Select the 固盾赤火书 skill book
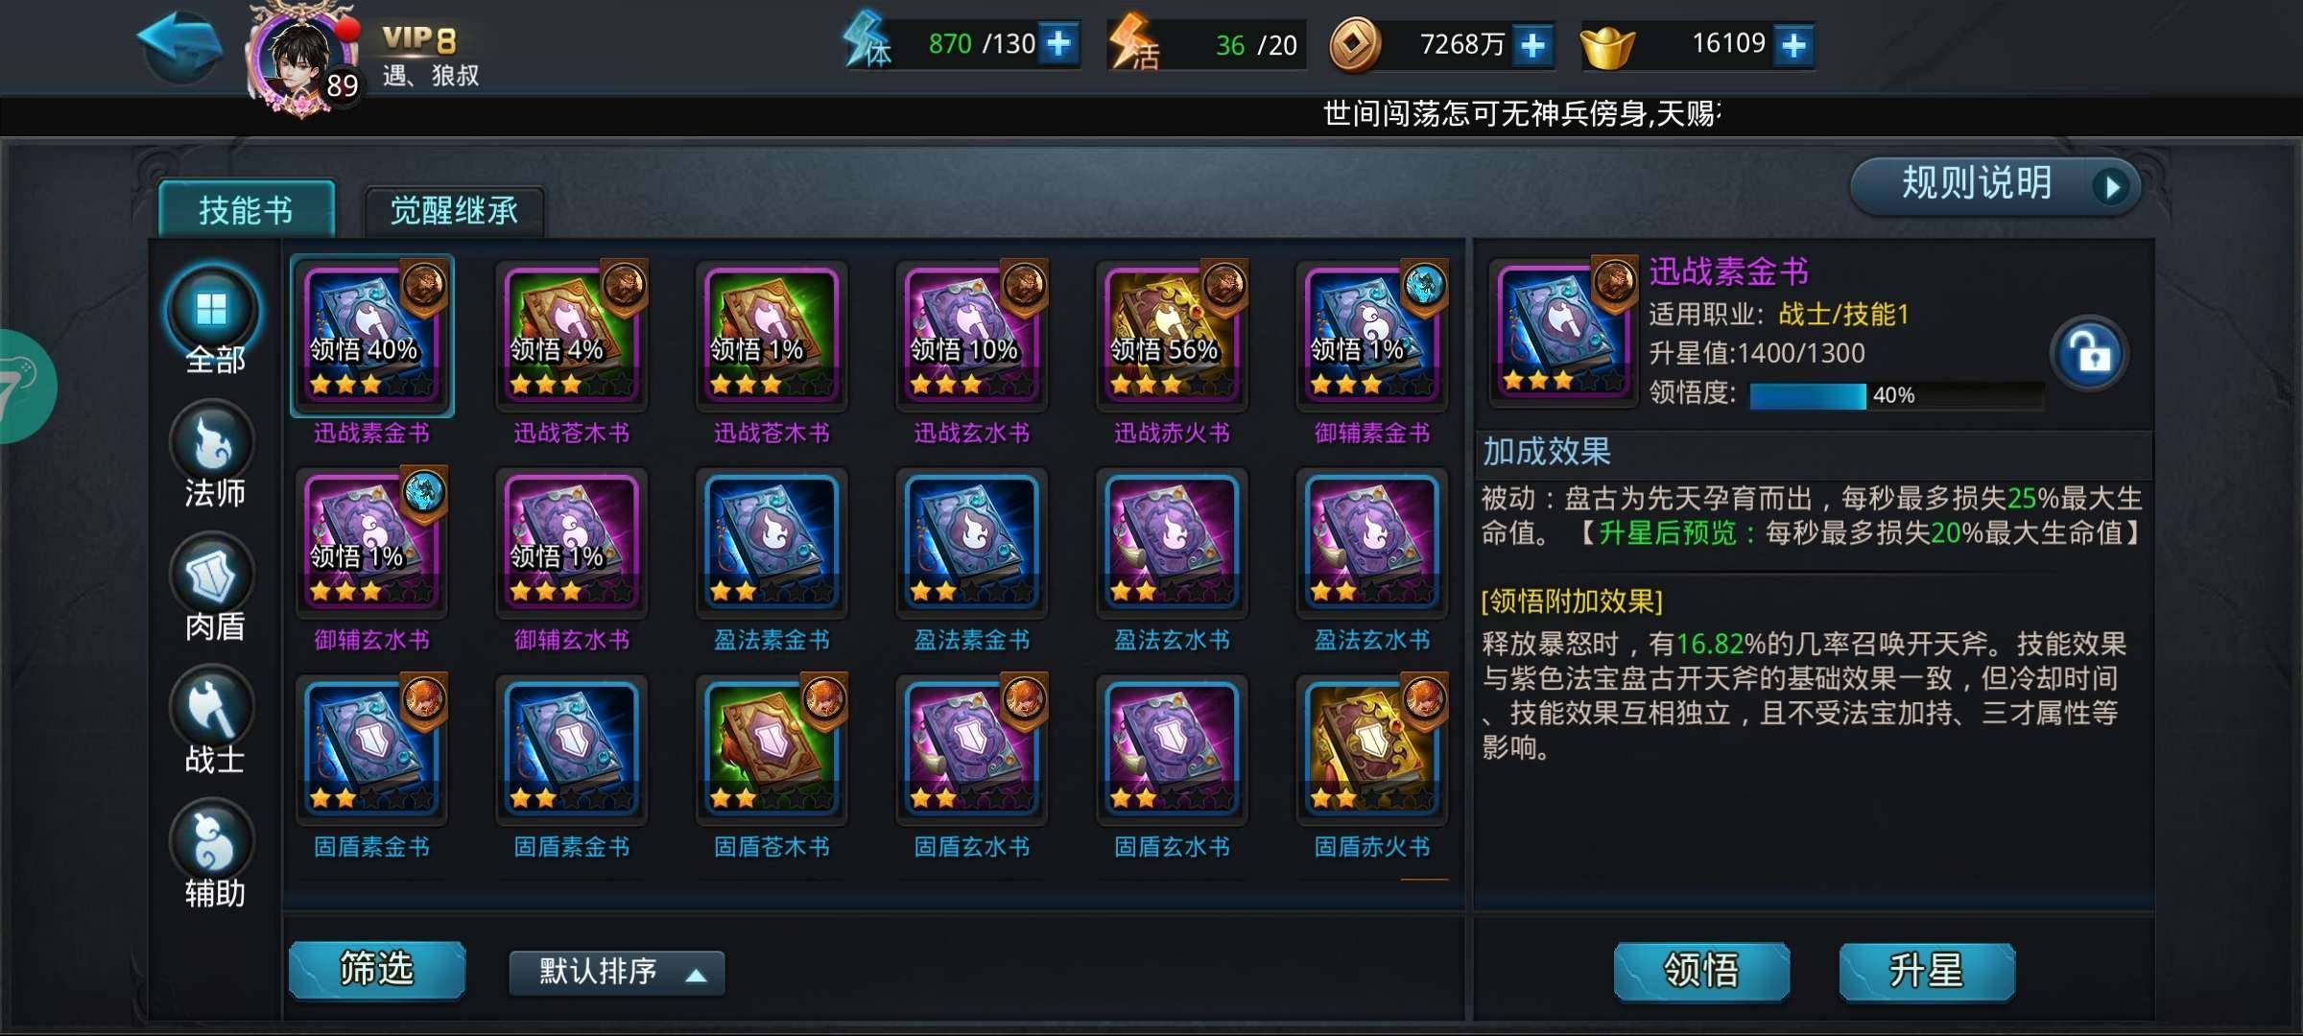 point(1371,749)
